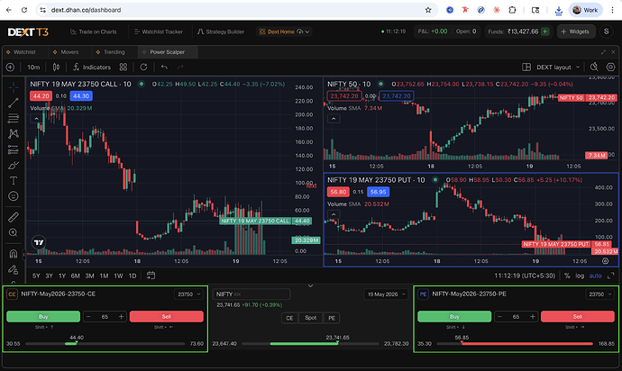Open the Widgets button
Image resolution: width=622 pixels, height=371 pixels.
point(576,32)
